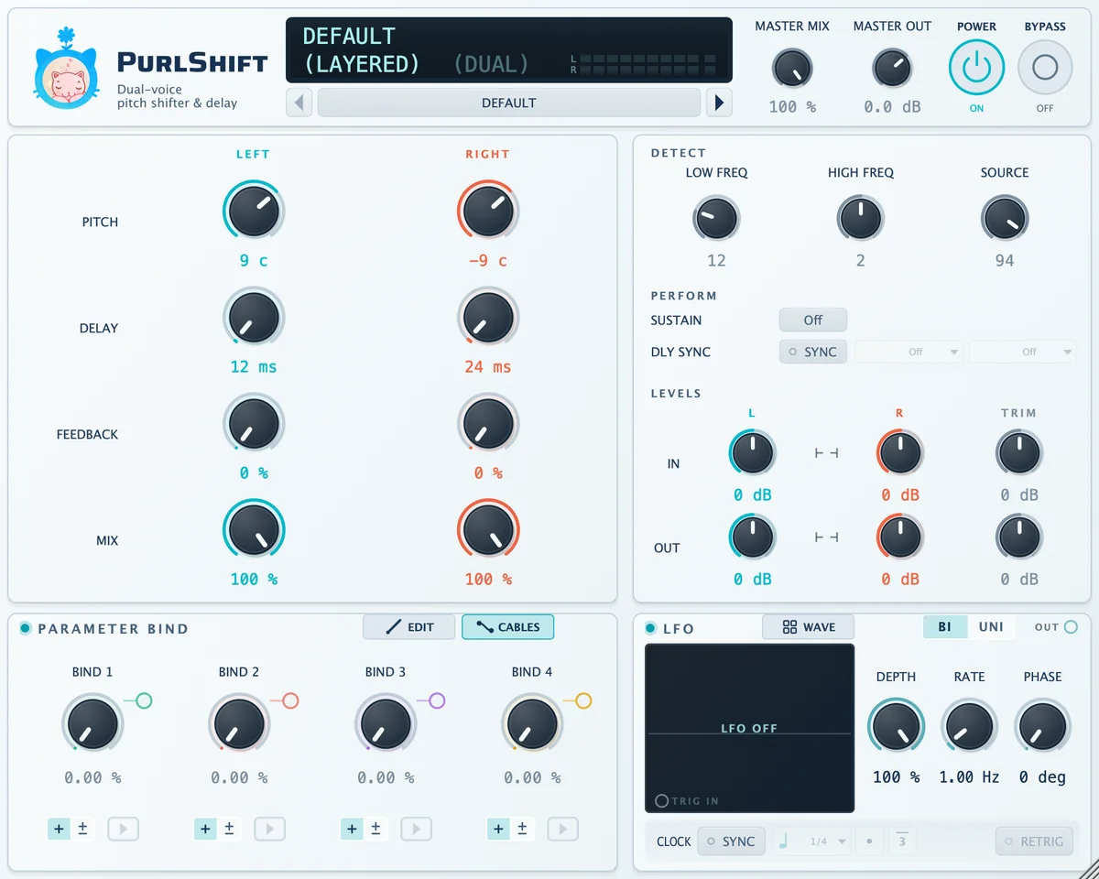The width and height of the screenshot is (1099, 879).
Task: Click the Left pitch value 9 c
Action: 254,261
